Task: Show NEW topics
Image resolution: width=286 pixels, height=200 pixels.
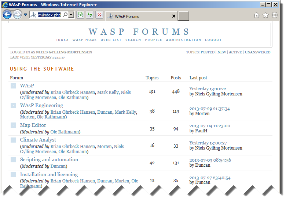Action: [221, 52]
